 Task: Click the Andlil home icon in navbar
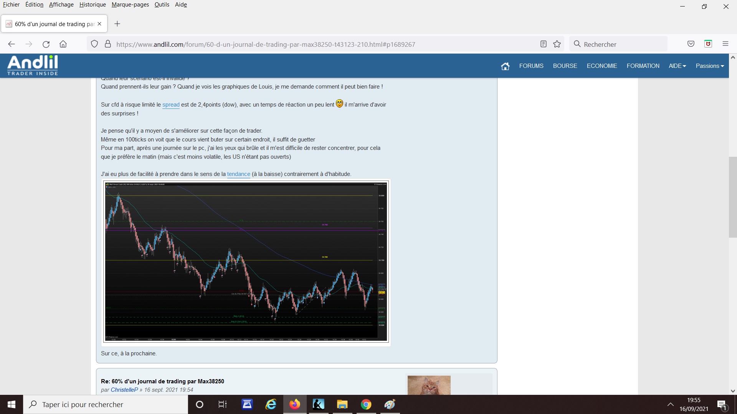pos(505,66)
